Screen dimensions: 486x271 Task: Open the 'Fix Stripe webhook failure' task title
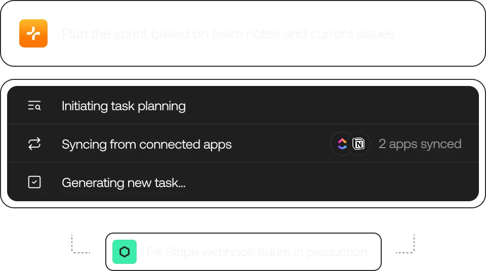pyautogui.click(x=257, y=252)
